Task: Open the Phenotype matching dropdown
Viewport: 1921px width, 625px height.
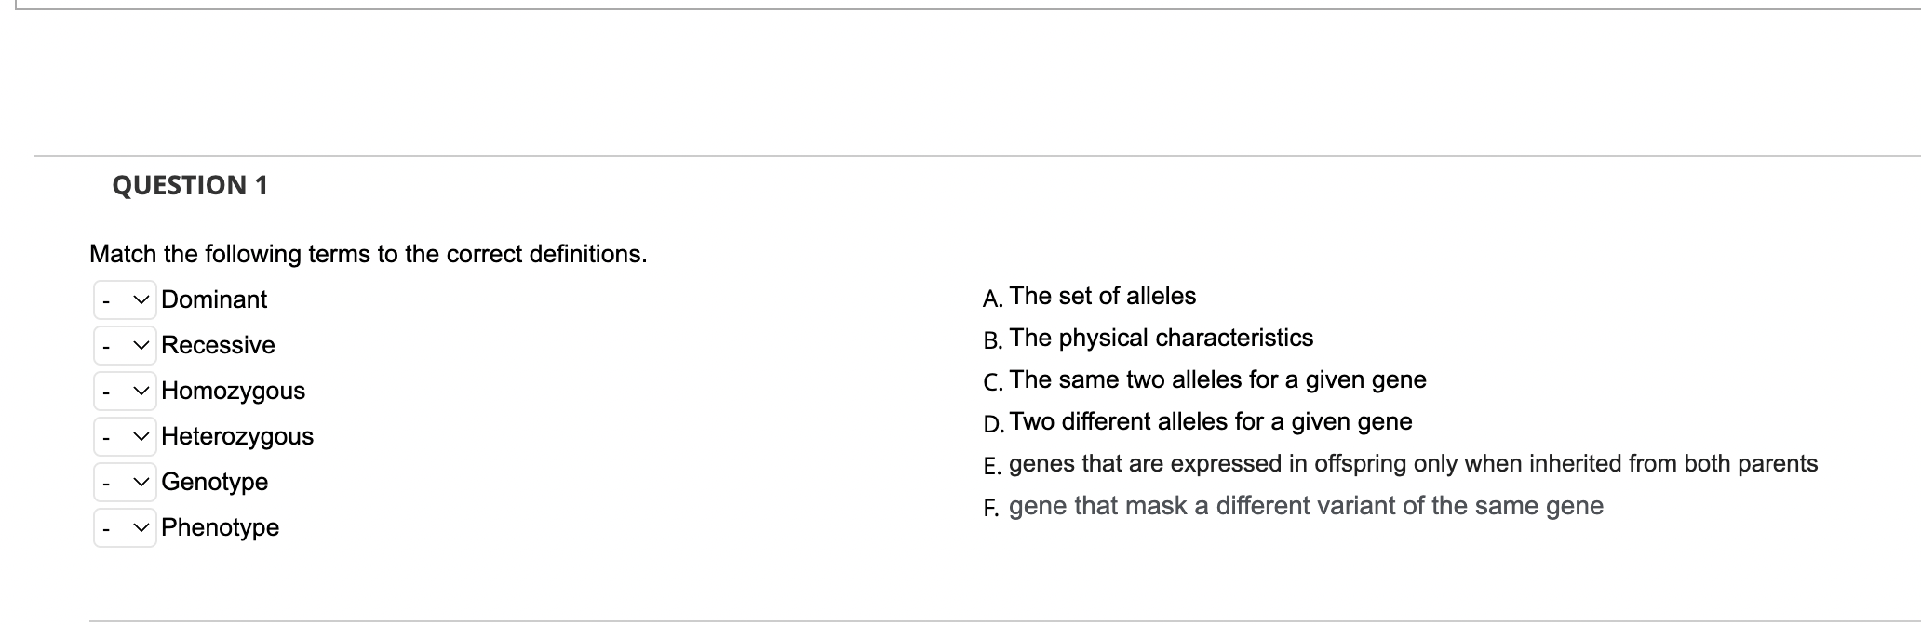Action: click(x=125, y=528)
